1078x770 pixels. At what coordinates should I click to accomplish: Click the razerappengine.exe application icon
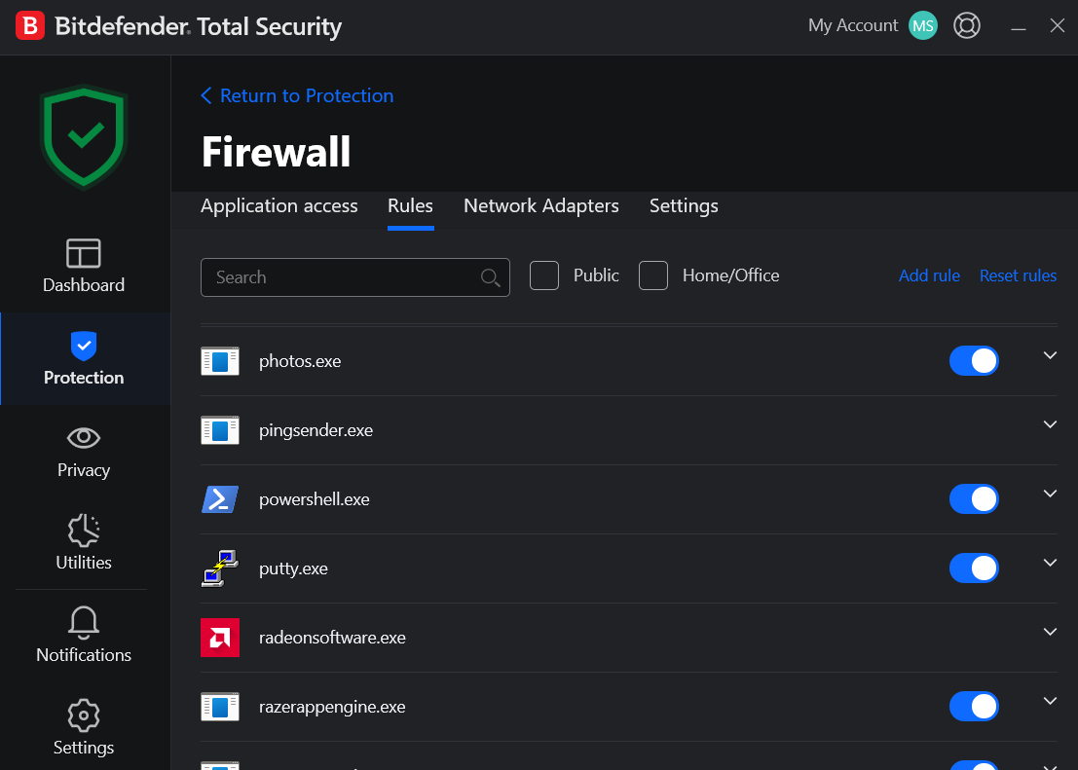point(220,707)
